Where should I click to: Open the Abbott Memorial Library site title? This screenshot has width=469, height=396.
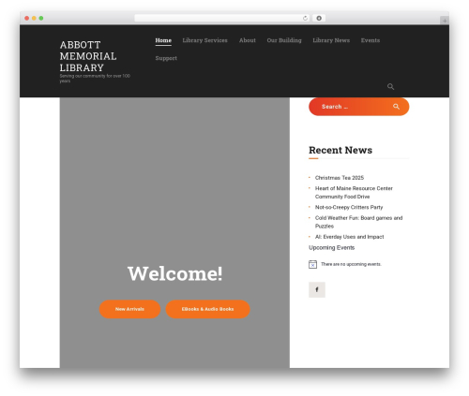[x=88, y=56]
